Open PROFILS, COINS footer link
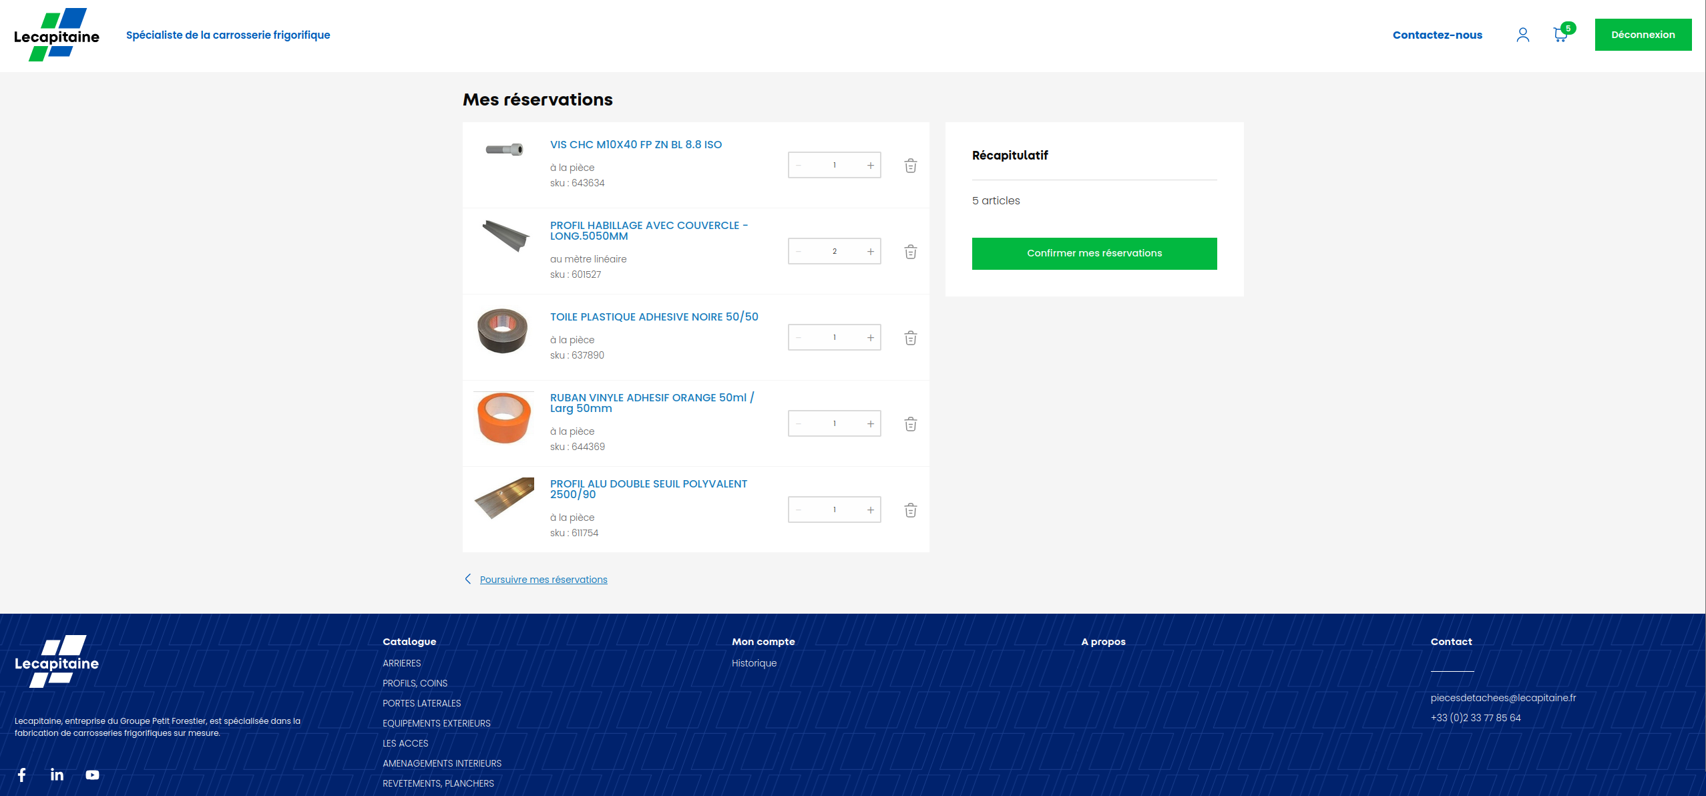The height and width of the screenshot is (796, 1706). pos(415,683)
